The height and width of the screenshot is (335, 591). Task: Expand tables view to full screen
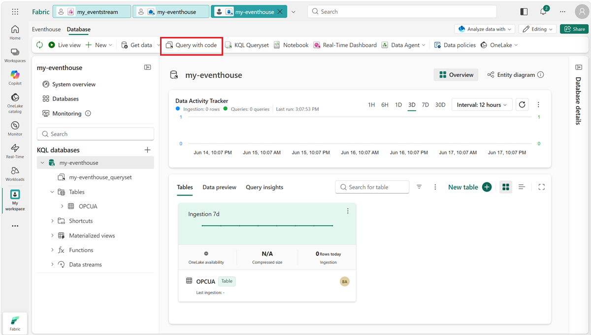(x=542, y=187)
